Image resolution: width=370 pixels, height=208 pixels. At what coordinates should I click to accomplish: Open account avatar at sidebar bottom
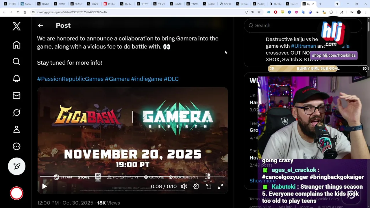click(16, 193)
